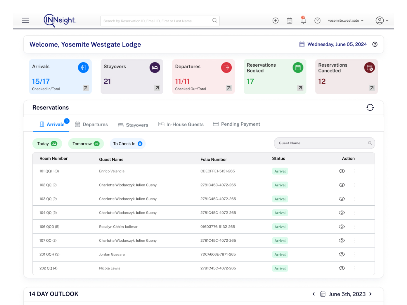Click the red Departures check-out icon

click(x=226, y=68)
